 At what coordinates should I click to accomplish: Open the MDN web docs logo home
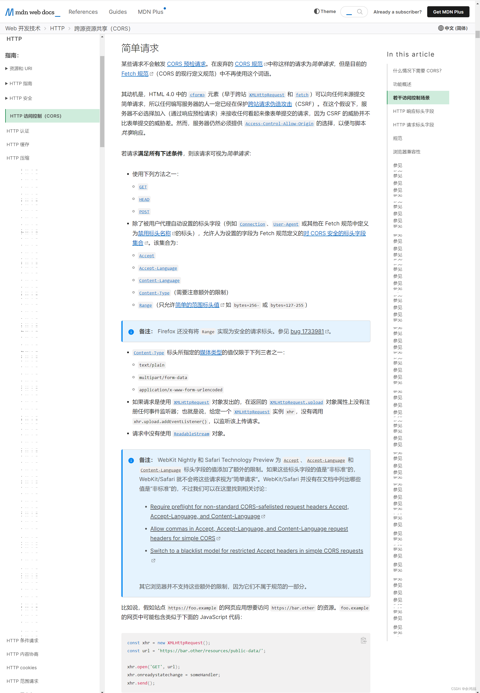[x=33, y=12]
